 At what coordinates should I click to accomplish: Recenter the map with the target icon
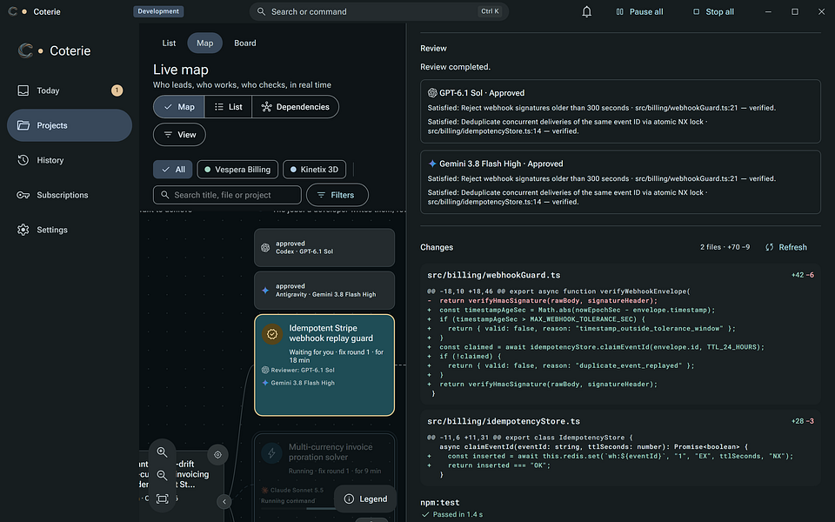tap(217, 455)
